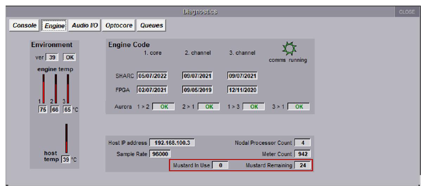Image resolution: width=426 pixels, height=191 pixels.
Task: Click the Mustard In Use value
Action: tap(220, 166)
